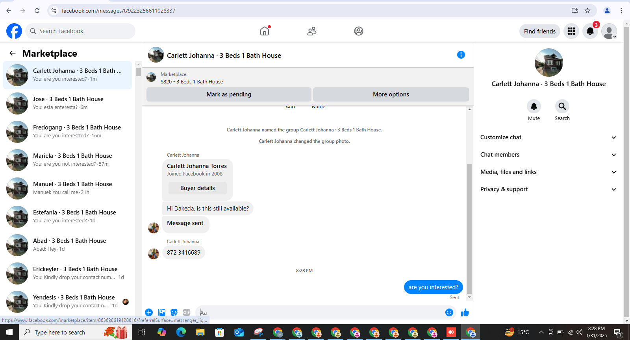Click the conversation list scrollbar thumb
630x340 pixels.
coord(138,72)
